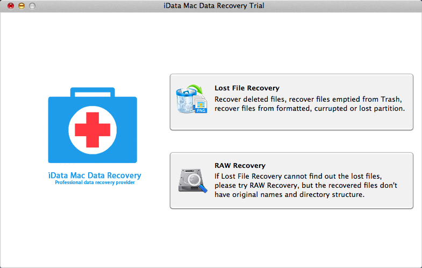Click 'have original names and directory structure' line

289,195
